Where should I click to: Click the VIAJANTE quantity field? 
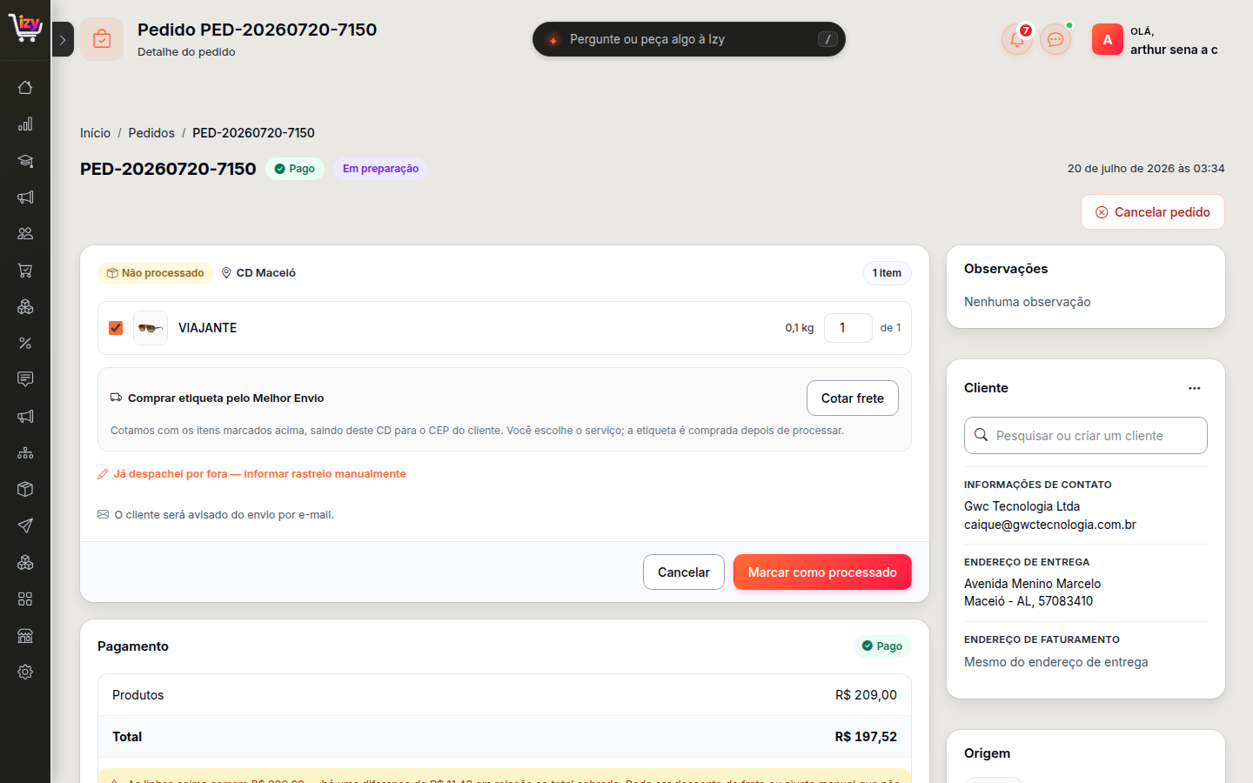848,328
